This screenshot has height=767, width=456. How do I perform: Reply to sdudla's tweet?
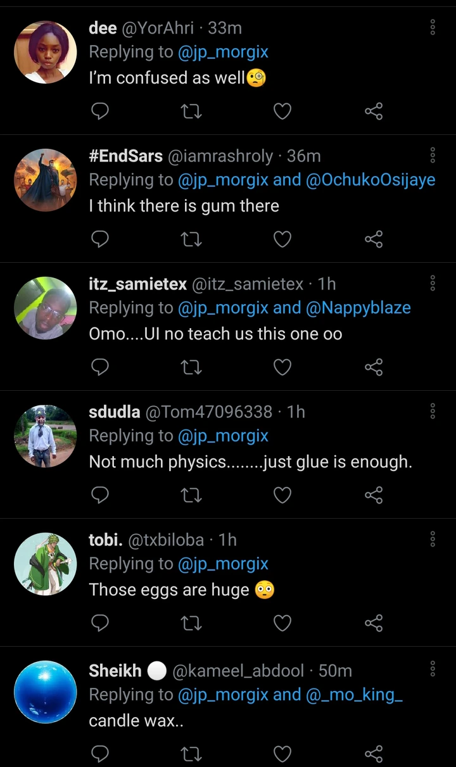[100, 495]
